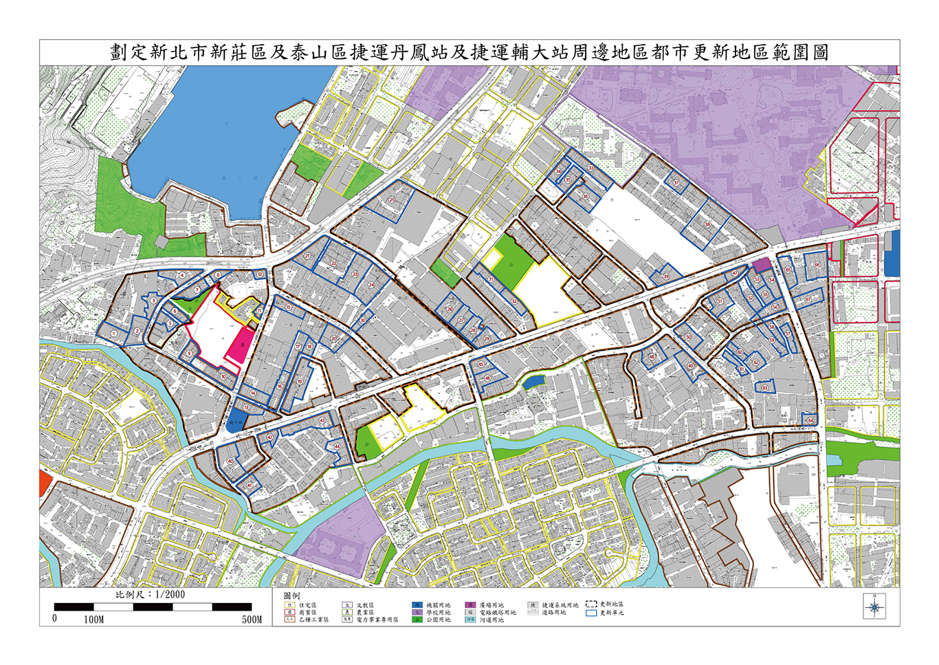Image resolution: width=939 pixels, height=665 pixels.
Task: Click the black-and-white scale bar
Action: coord(153,607)
